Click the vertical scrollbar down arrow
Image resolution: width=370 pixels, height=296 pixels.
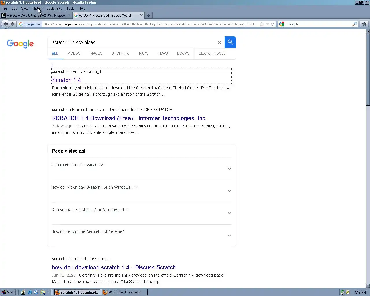point(368,286)
